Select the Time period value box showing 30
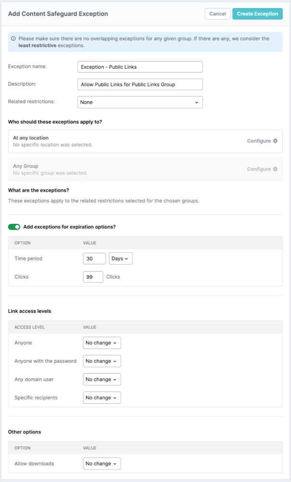 click(94, 258)
